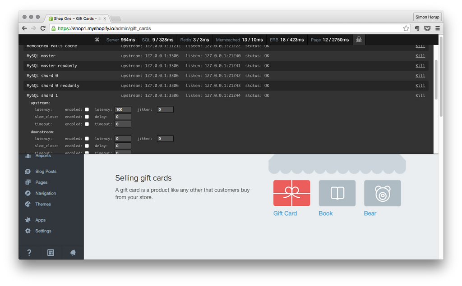Open Chrome hamburger menu
Viewport: 462px width, 286px height.
[437, 28]
